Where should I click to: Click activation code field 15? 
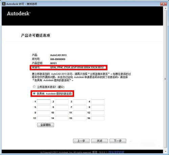80,118
